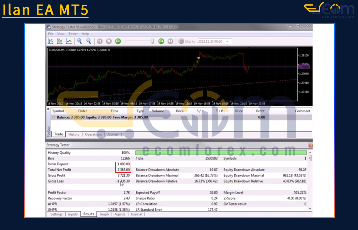Zoom in on the EURUSD chart

79,41
